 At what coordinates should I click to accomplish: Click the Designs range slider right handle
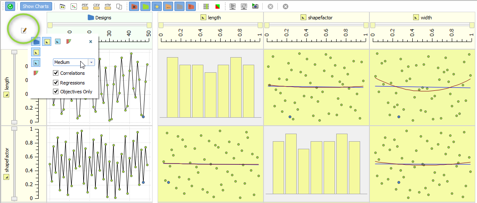click(x=149, y=25)
